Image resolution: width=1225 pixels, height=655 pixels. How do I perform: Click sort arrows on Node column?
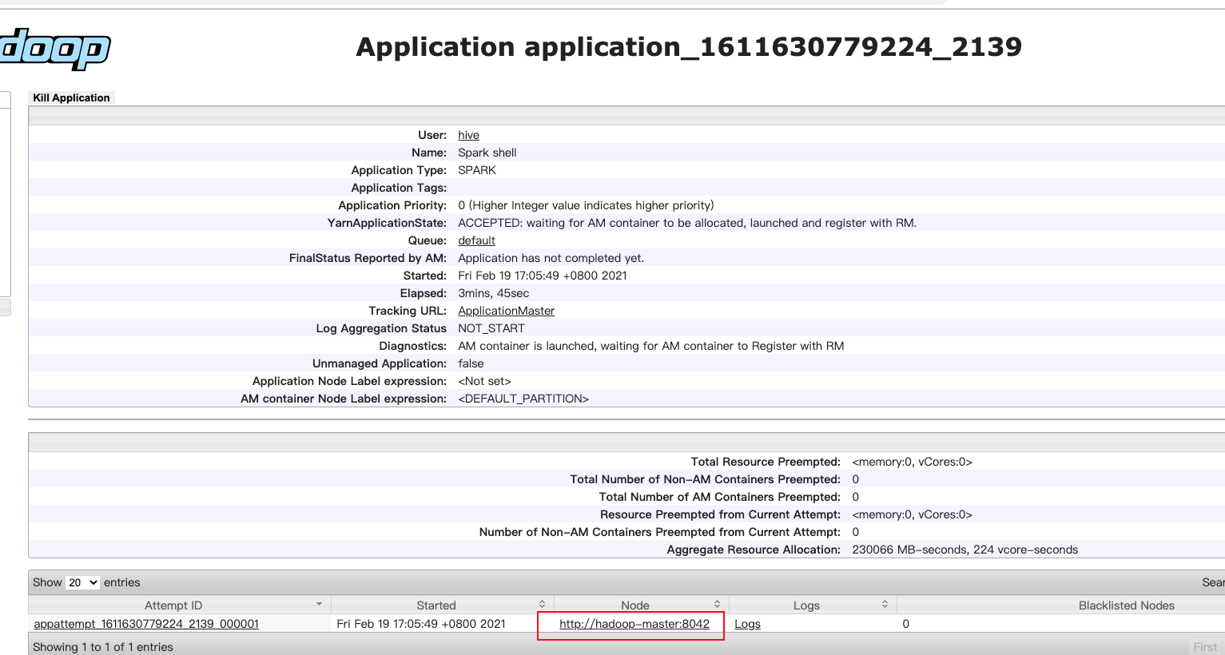(717, 605)
